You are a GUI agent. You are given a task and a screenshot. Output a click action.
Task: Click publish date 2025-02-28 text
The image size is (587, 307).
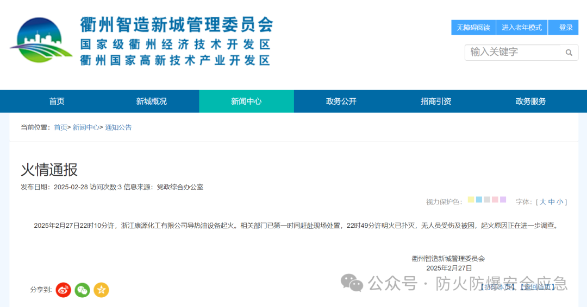(71, 187)
